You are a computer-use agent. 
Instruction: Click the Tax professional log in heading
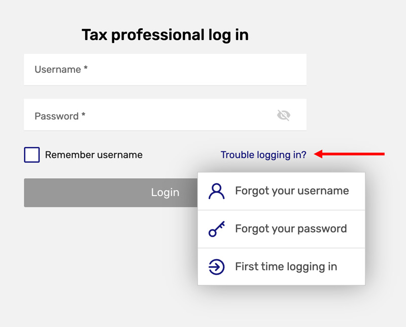[165, 35]
